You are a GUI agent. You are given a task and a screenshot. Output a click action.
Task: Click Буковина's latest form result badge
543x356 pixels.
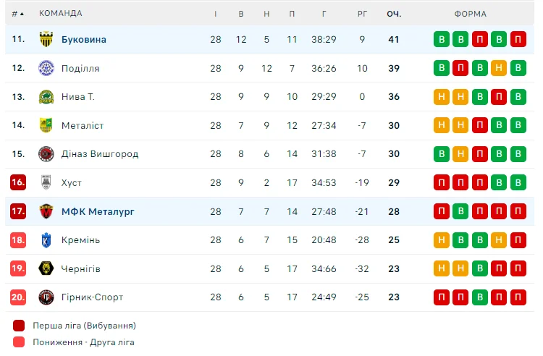(518, 40)
